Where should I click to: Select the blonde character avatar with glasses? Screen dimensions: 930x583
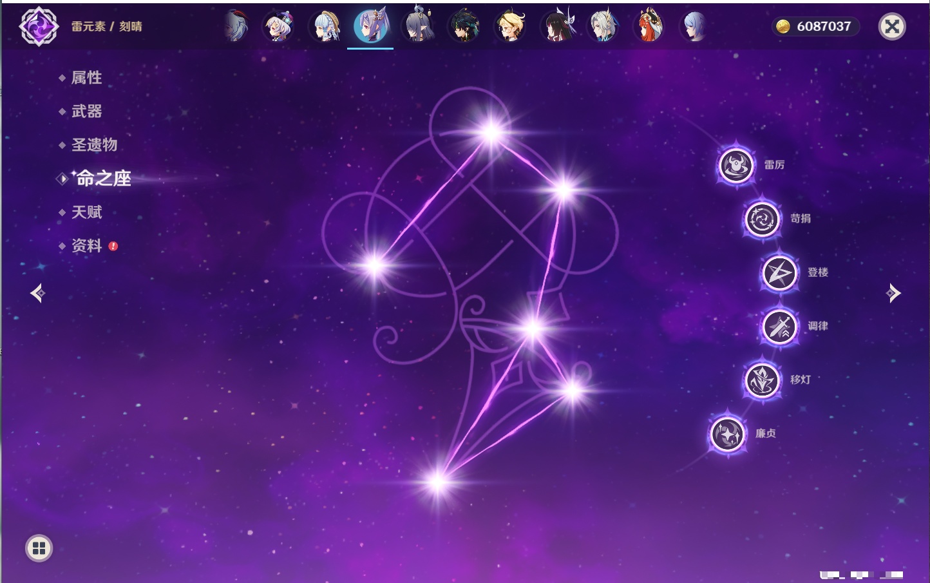510,26
